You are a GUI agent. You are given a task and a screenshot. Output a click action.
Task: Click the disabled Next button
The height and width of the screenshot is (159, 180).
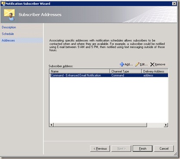[121, 149]
